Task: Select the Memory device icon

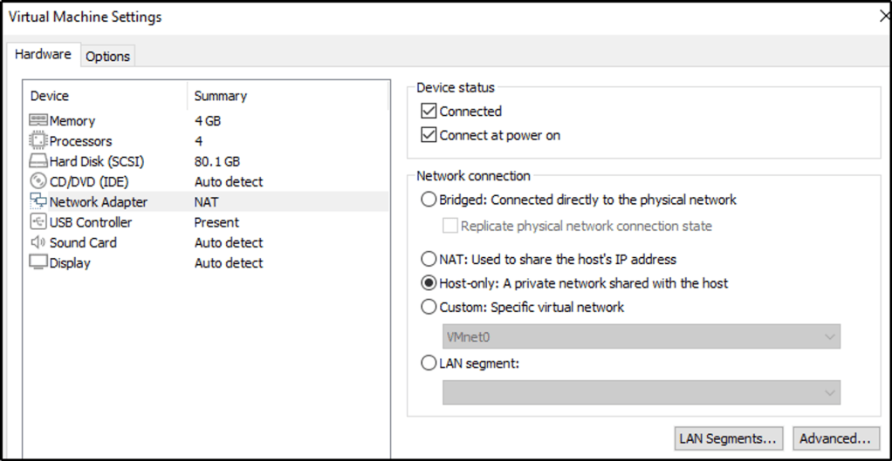Action: tap(38, 120)
